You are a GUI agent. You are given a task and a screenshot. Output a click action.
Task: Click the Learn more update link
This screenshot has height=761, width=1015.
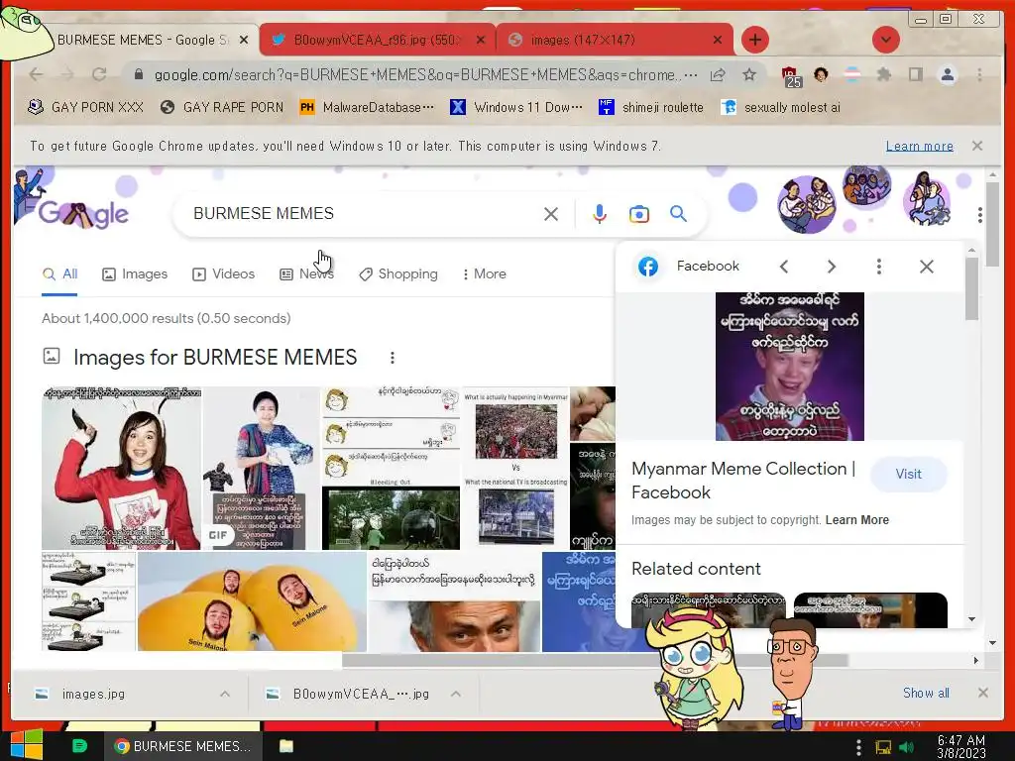click(919, 146)
